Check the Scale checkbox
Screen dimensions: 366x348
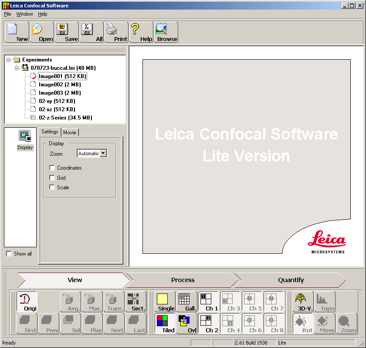(x=52, y=188)
